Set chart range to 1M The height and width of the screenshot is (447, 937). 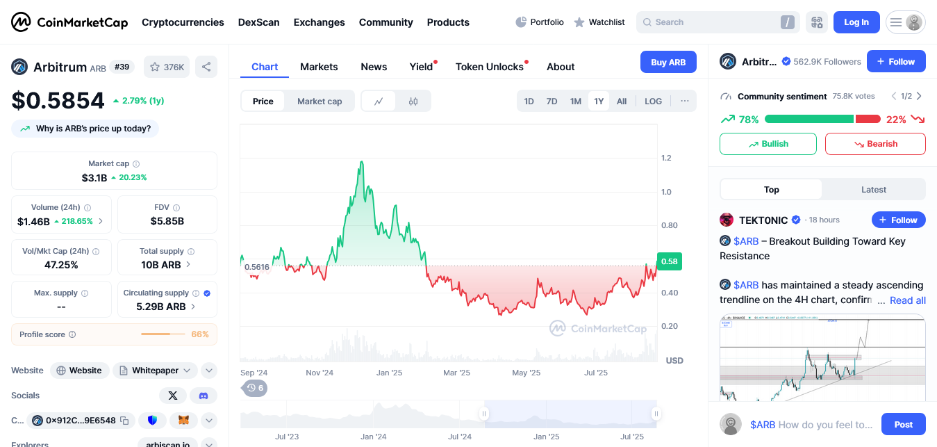pyautogui.click(x=576, y=101)
